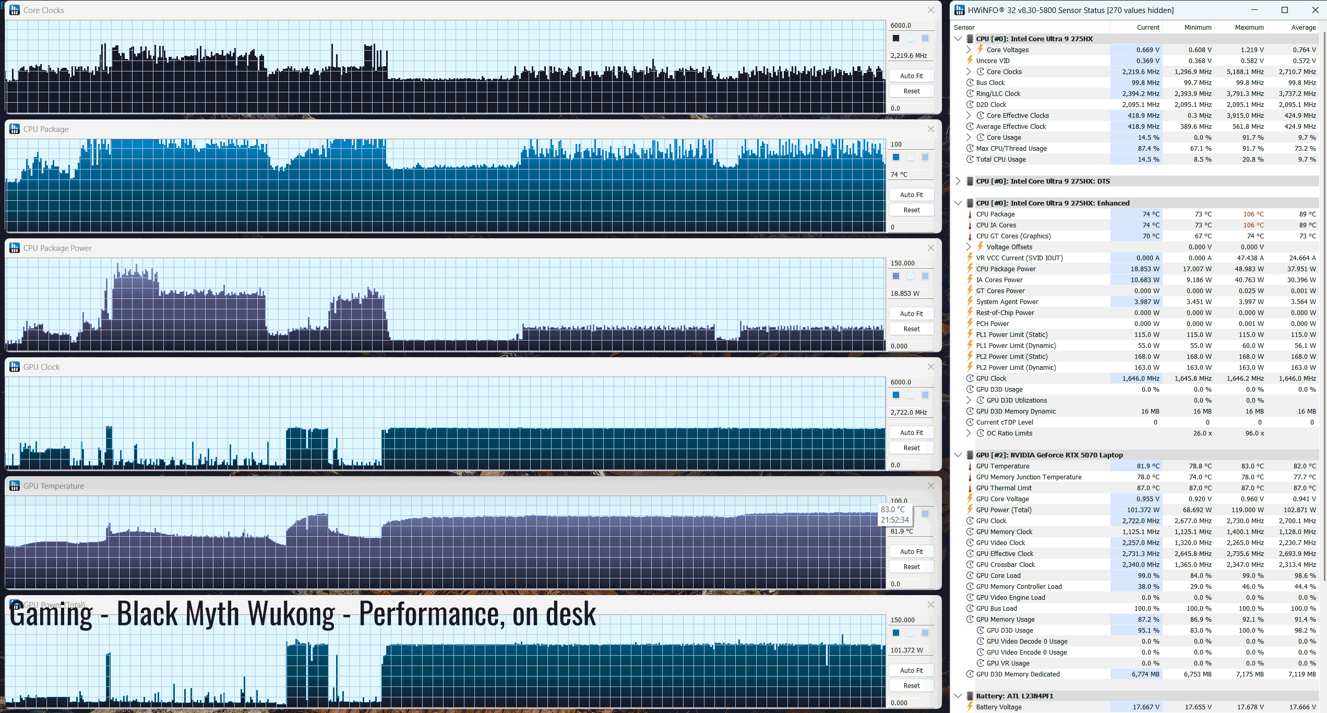Expand the Intel Core Ultra 9 275HX: DTS group
The image size is (1327, 713).
[x=958, y=181]
